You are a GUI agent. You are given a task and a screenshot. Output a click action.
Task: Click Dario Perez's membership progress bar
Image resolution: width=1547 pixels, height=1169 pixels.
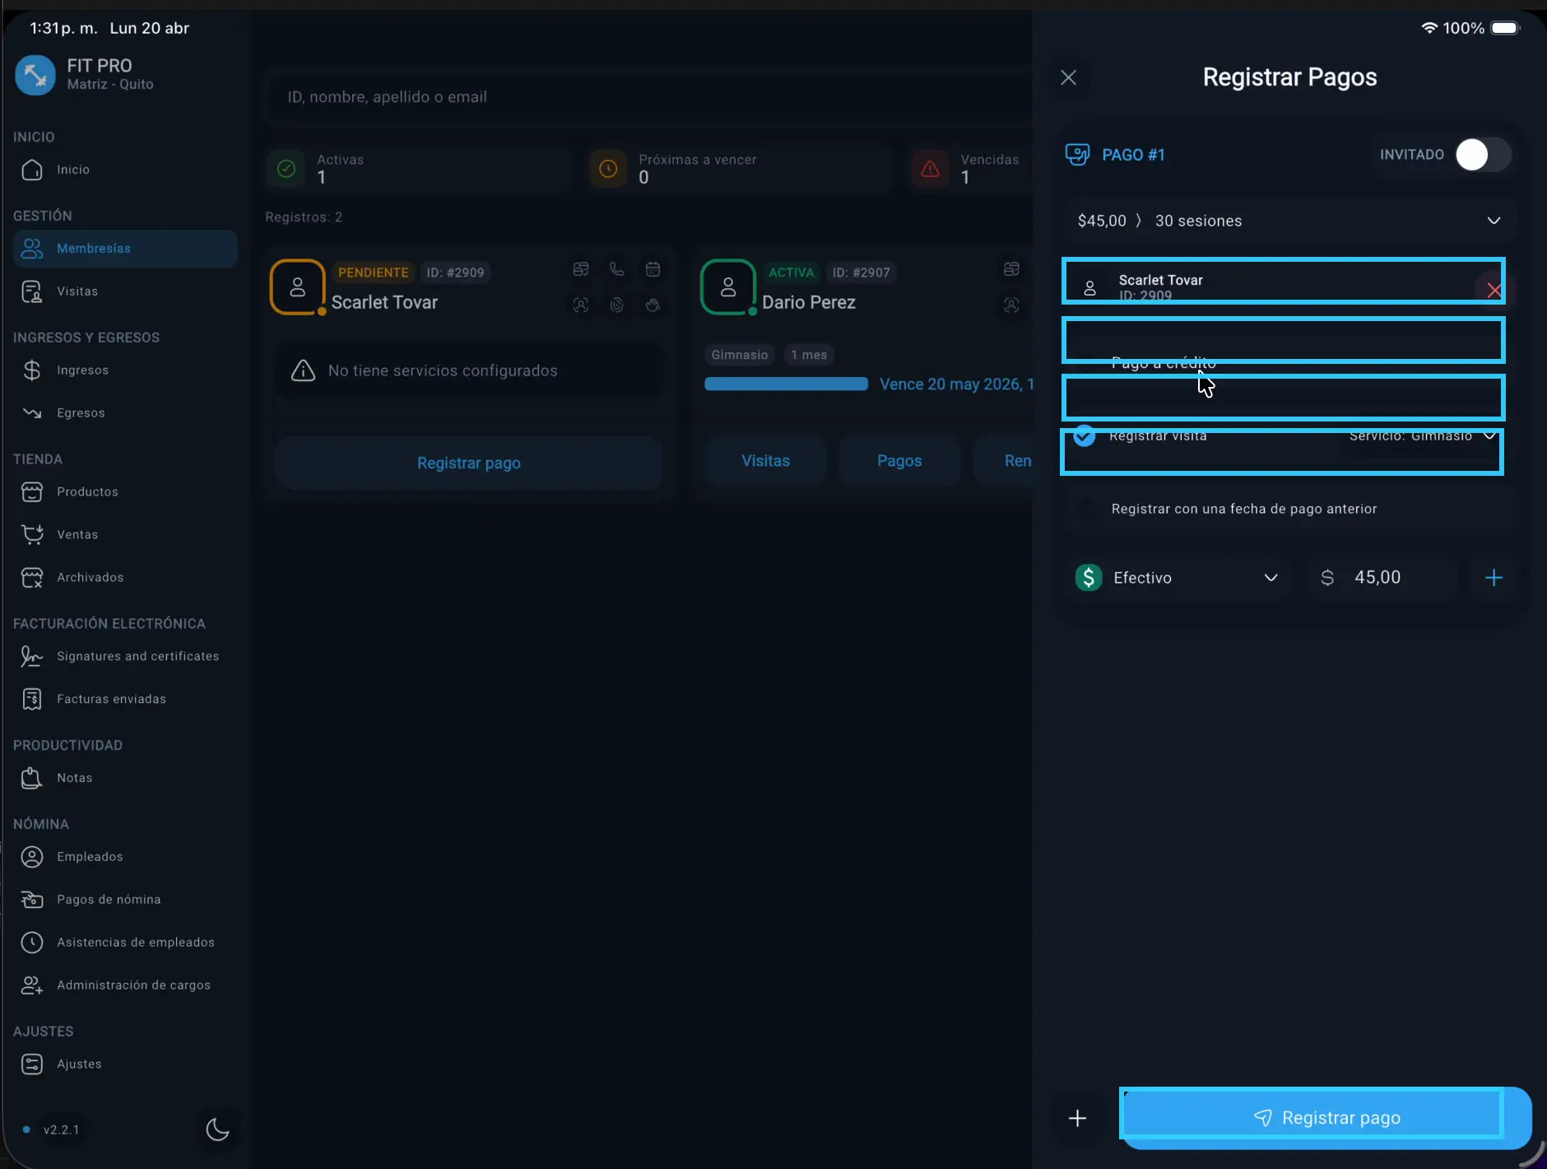[x=786, y=384]
